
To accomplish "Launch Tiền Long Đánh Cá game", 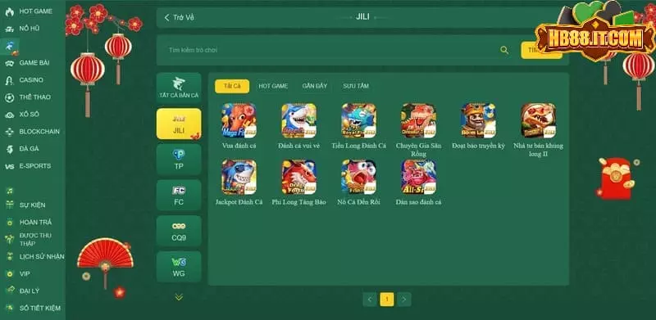I will [358, 120].
